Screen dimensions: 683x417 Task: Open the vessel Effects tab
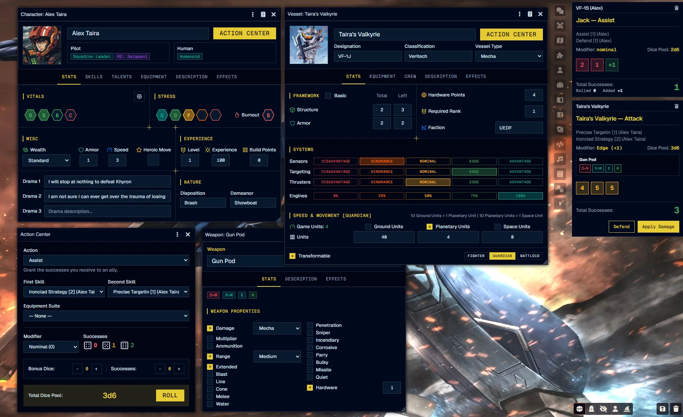pyautogui.click(x=476, y=76)
